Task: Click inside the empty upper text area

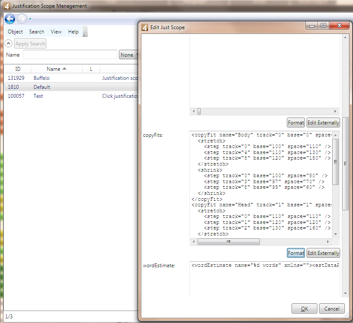Action: [x=265, y=71]
